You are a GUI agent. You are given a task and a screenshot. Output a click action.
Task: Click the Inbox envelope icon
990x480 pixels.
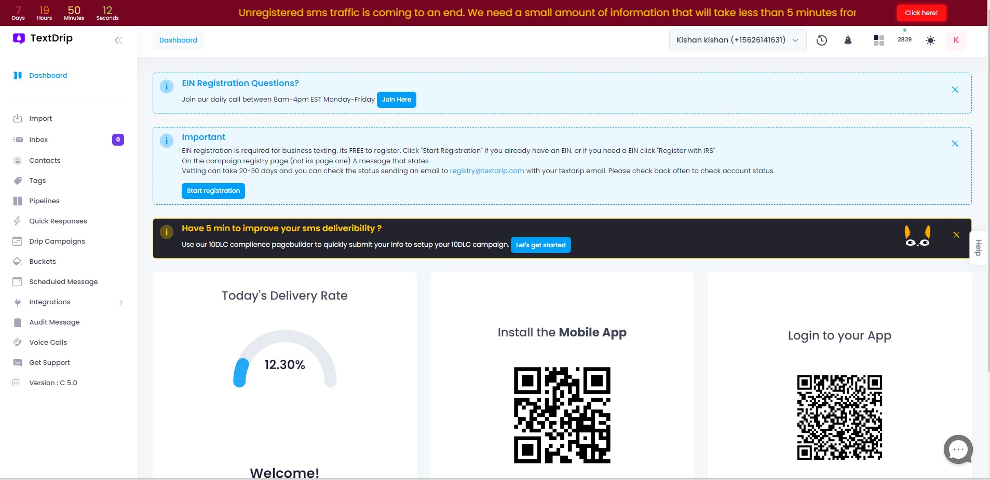coord(18,139)
